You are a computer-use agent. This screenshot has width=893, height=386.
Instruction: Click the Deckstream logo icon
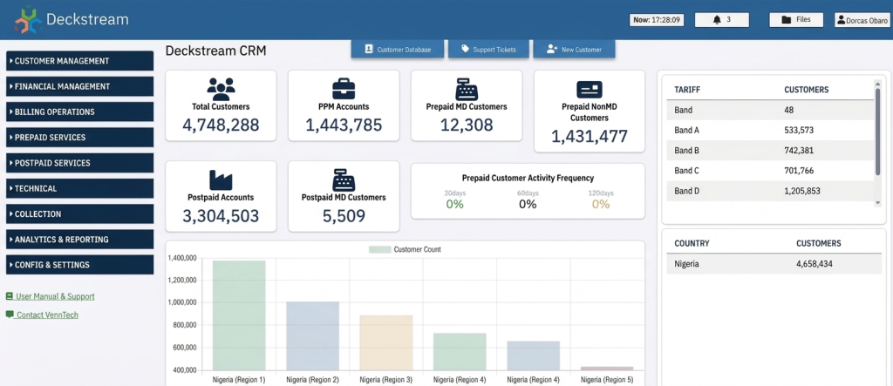[x=28, y=19]
